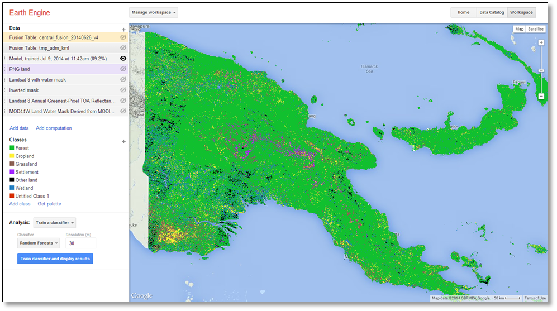Show Landsat 8 Annual Greenest-Pixel layer
The image size is (557, 311).
click(123, 101)
